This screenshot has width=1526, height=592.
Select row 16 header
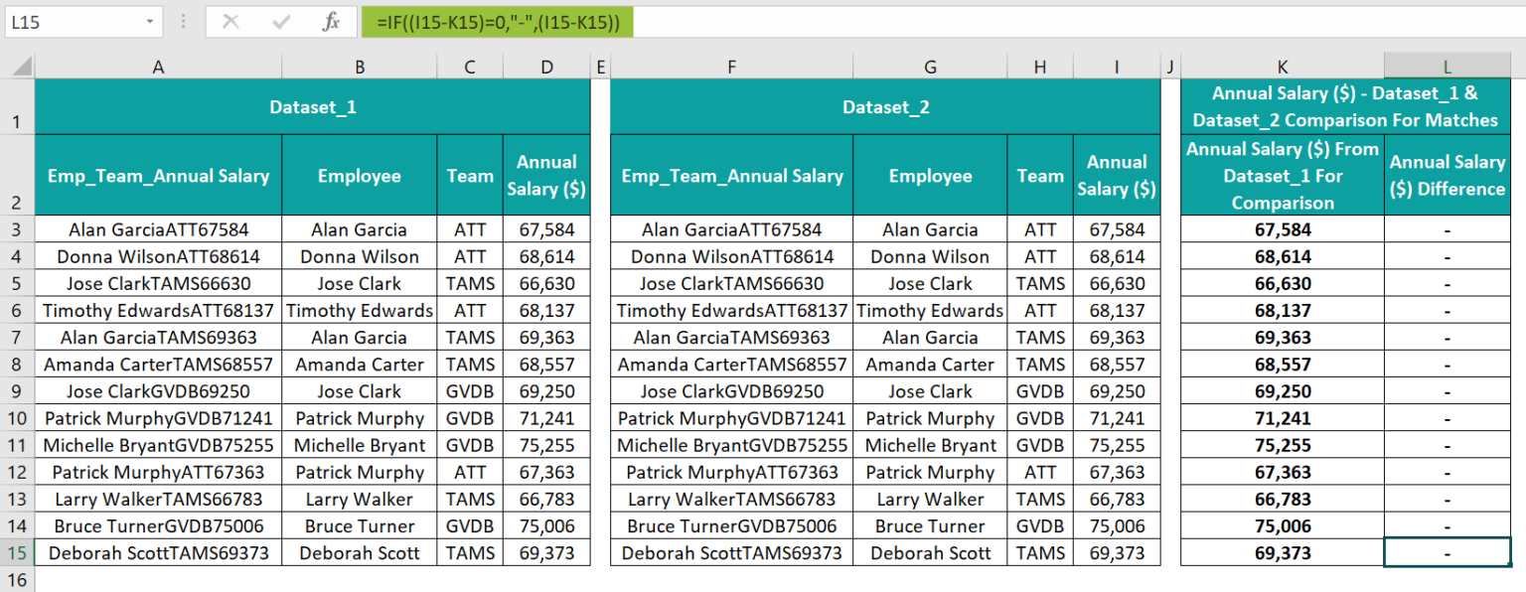tap(17, 579)
